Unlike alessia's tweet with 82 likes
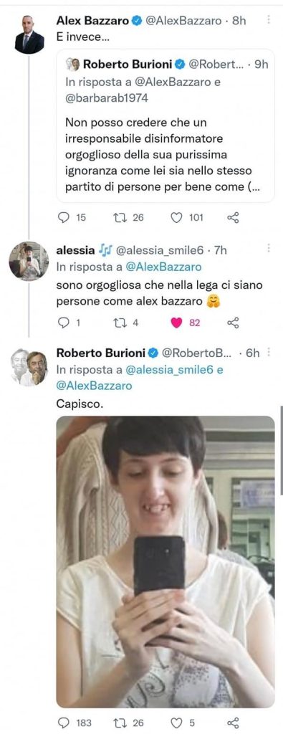 pos(186,323)
